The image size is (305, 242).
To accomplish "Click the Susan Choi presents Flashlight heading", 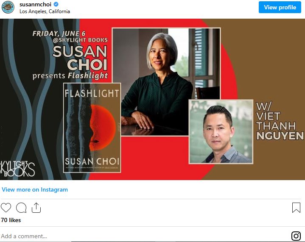I will 70,62.
